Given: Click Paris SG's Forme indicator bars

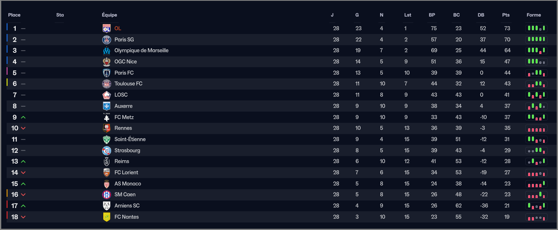Looking at the screenshot, I should [x=536, y=39].
